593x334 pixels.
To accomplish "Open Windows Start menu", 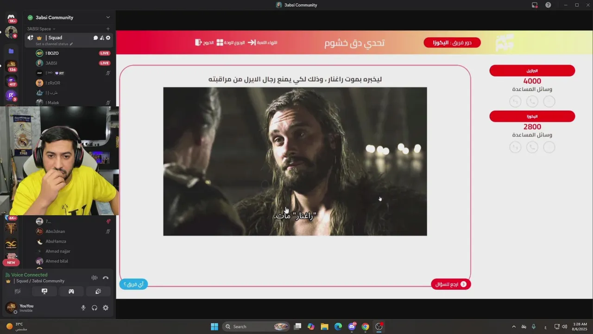I will pos(214,327).
